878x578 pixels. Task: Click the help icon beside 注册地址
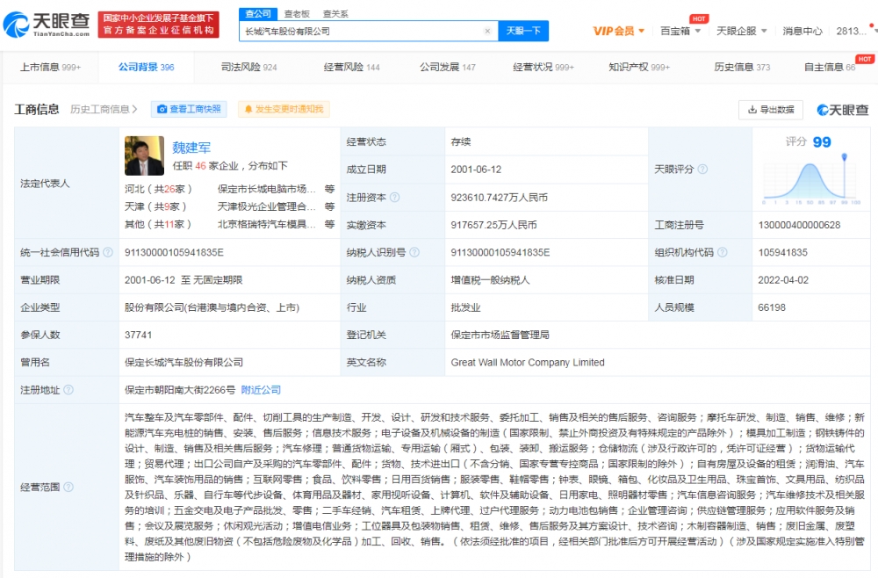[x=68, y=390]
